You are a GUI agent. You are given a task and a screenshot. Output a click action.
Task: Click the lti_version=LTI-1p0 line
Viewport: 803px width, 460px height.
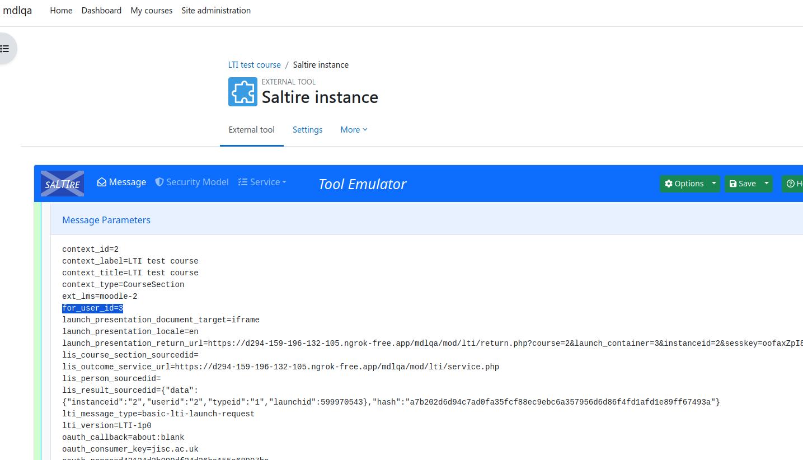coord(107,426)
